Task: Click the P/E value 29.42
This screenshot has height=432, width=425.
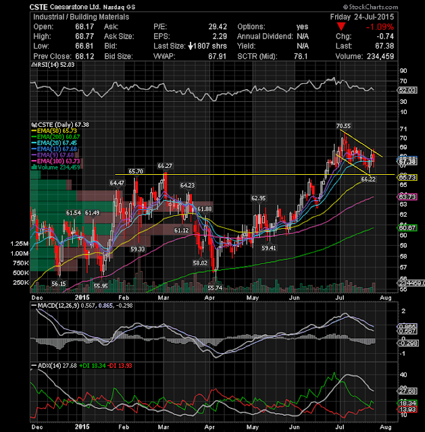Action: click(218, 27)
